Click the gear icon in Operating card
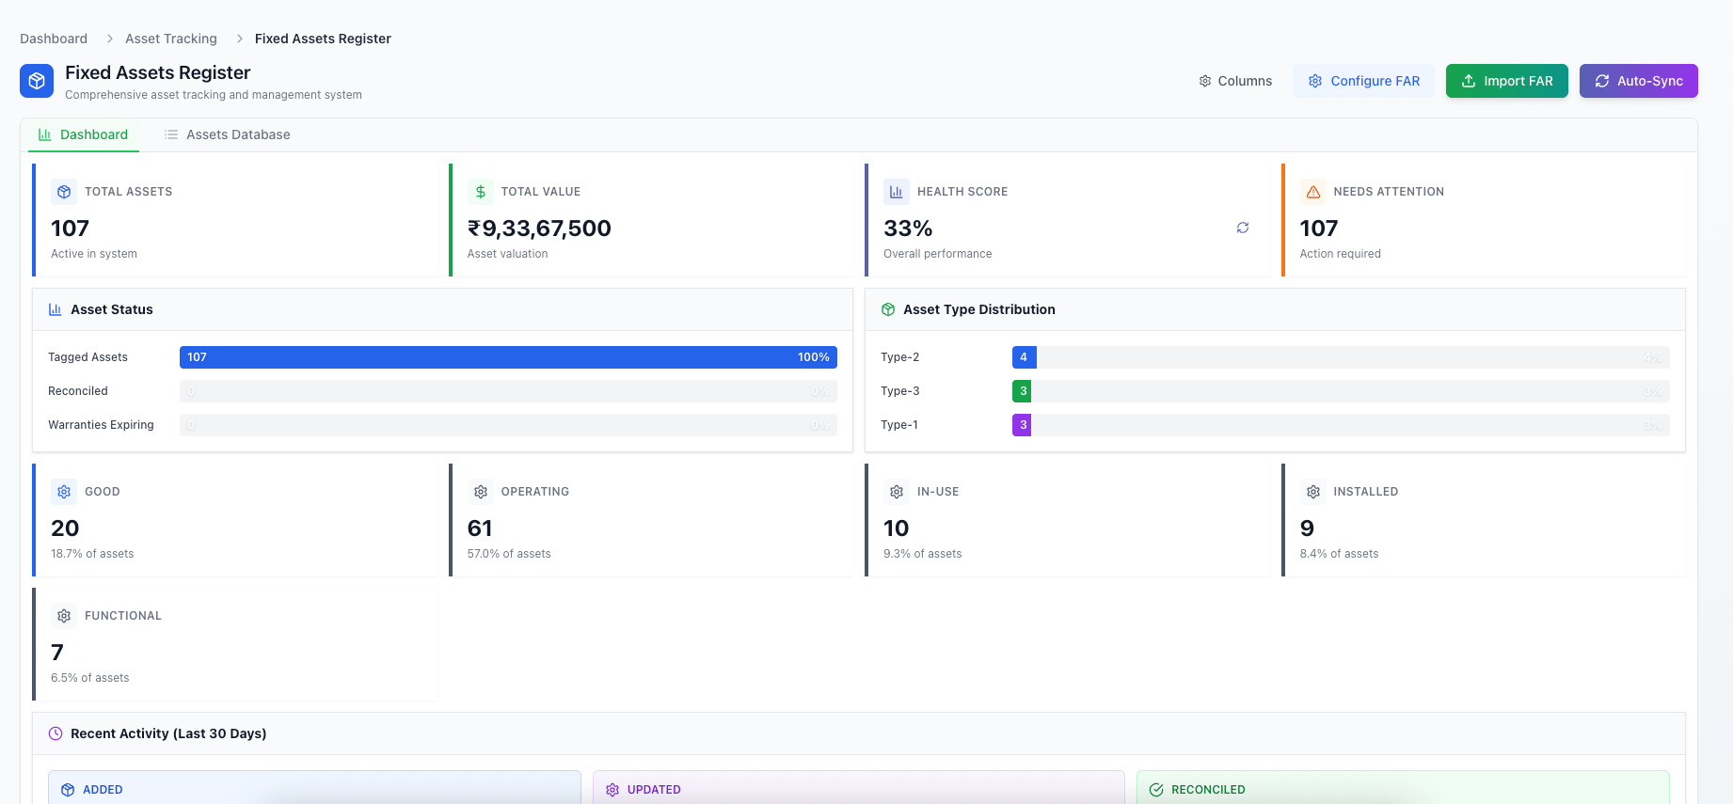This screenshot has height=804, width=1733. [x=481, y=492]
